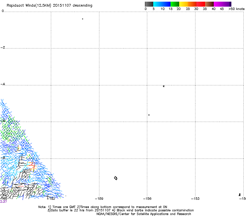
Task: Click the red wind barbs near -8 latitude
Action: point(33,166)
